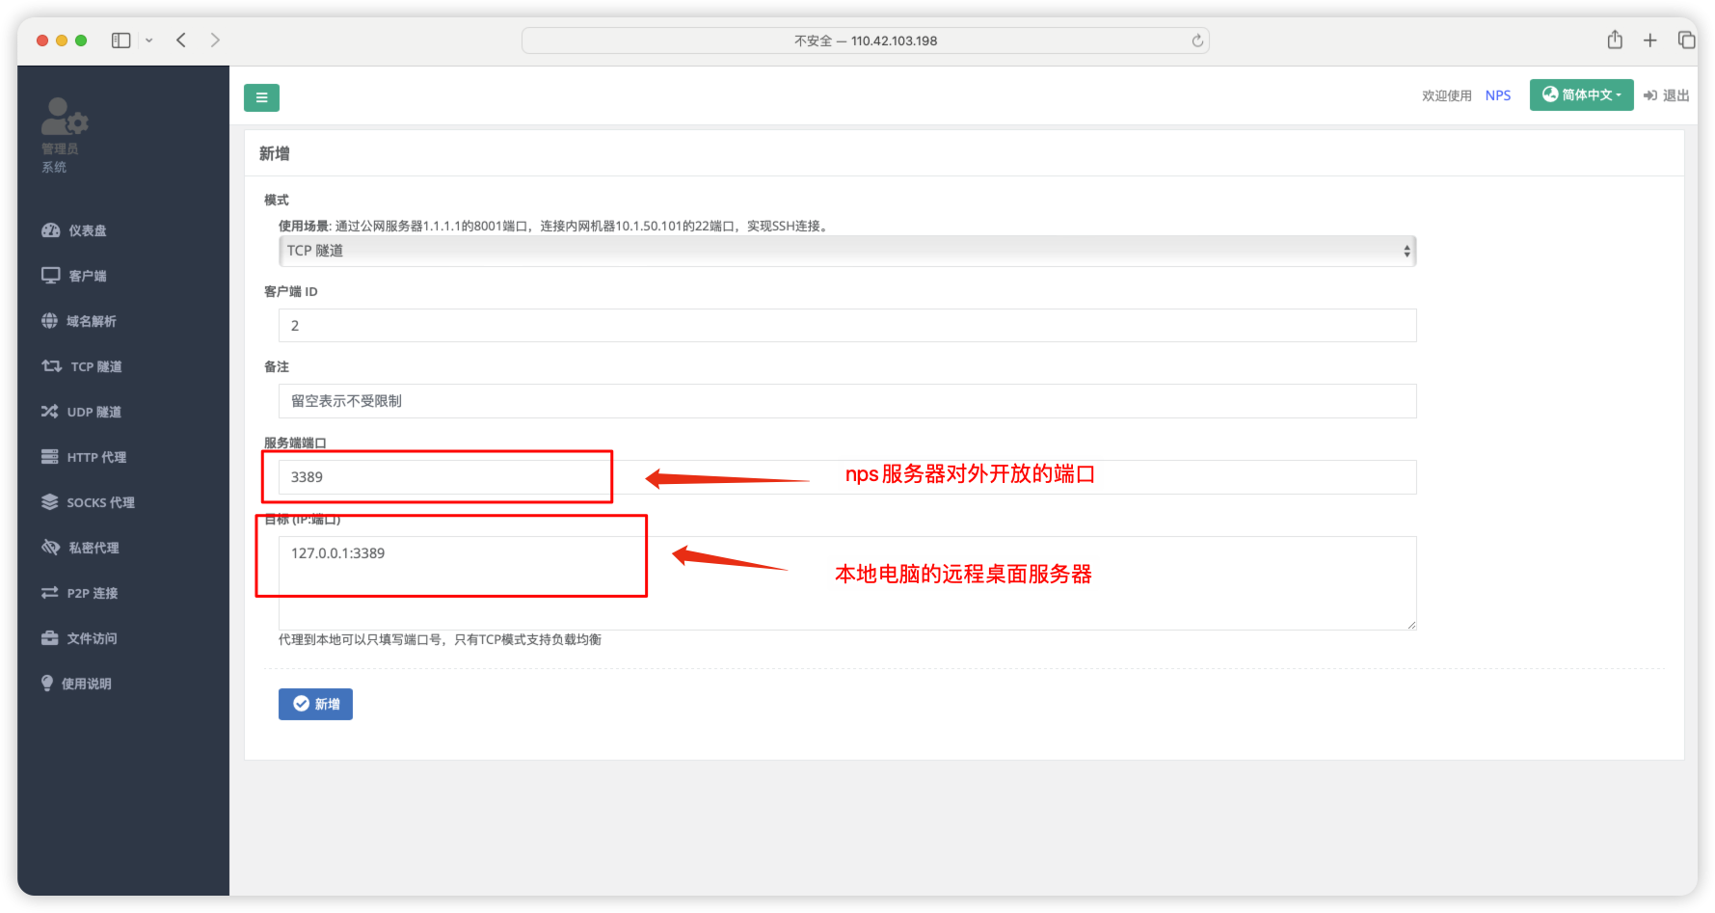Click the 使用说明 lightbulb icon
This screenshot has width=1715, height=913.
coord(47,683)
